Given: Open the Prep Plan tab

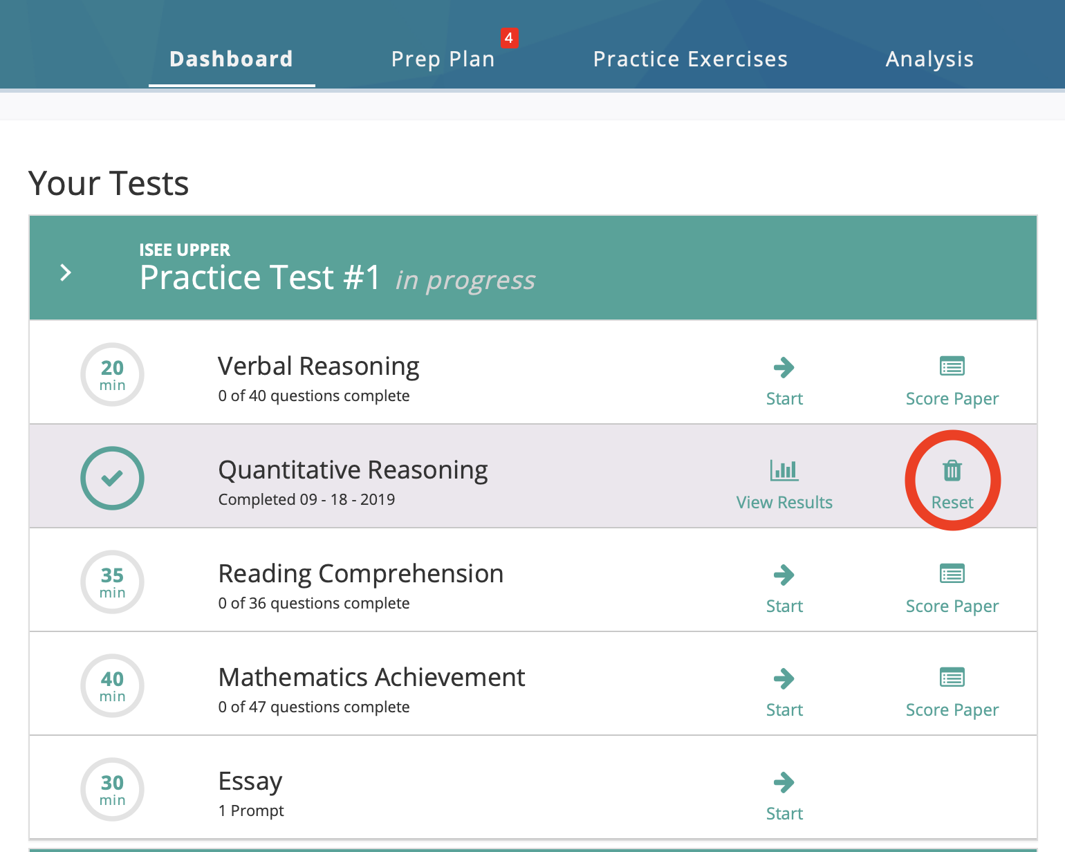Looking at the screenshot, I should [x=443, y=59].
